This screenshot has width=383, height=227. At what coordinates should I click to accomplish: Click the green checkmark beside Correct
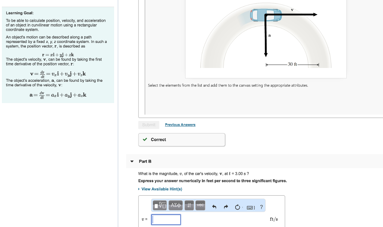(x=145, y=139)
